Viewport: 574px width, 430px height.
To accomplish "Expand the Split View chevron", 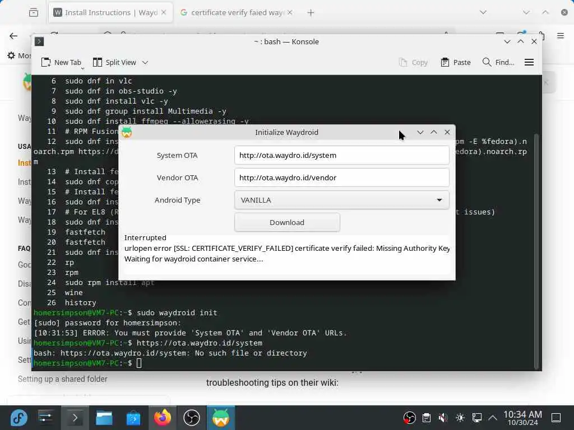I will coord(145,63).
